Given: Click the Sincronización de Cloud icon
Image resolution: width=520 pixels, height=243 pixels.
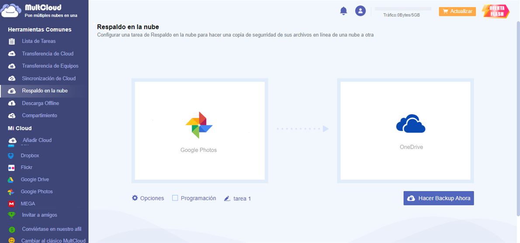Looking at the screenshot, I should (x=12, y=79).
